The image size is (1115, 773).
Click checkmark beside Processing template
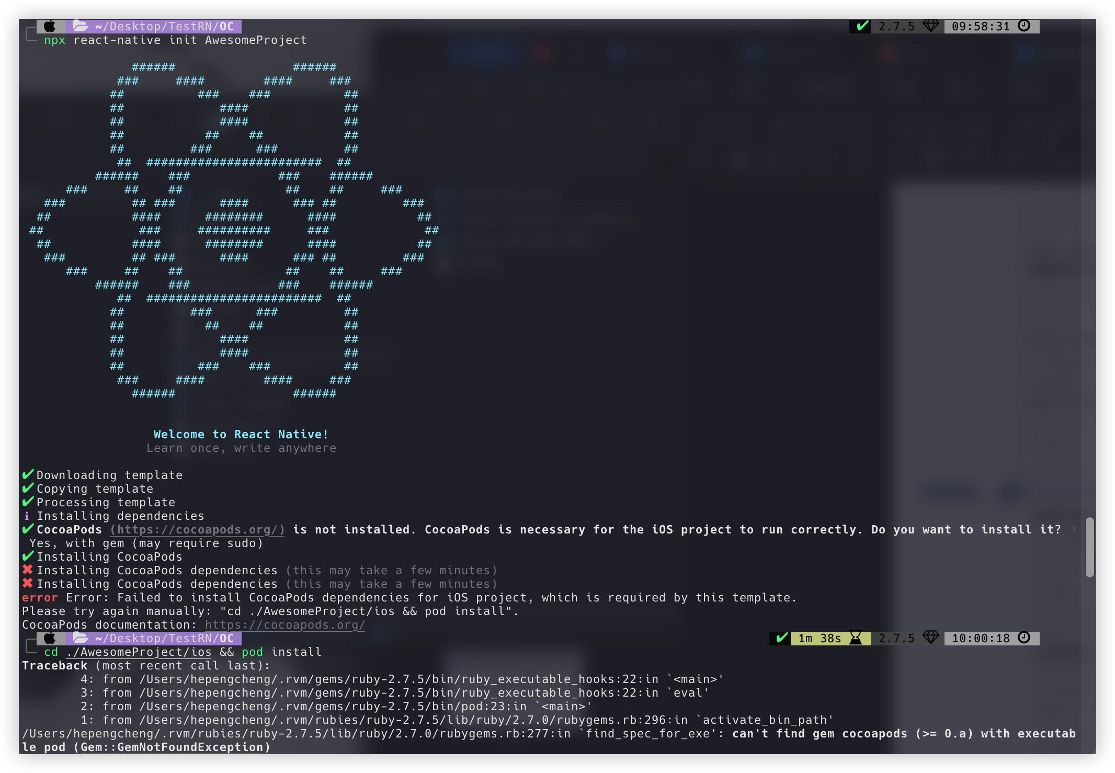click(28, 502)
